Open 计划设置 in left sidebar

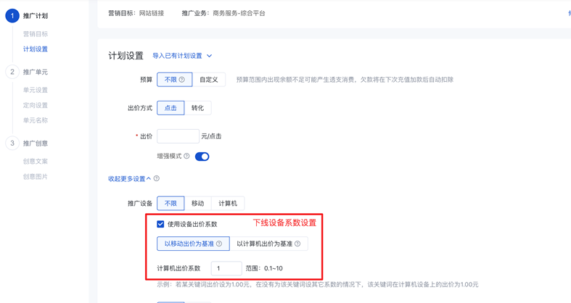[x=36, y=49]
